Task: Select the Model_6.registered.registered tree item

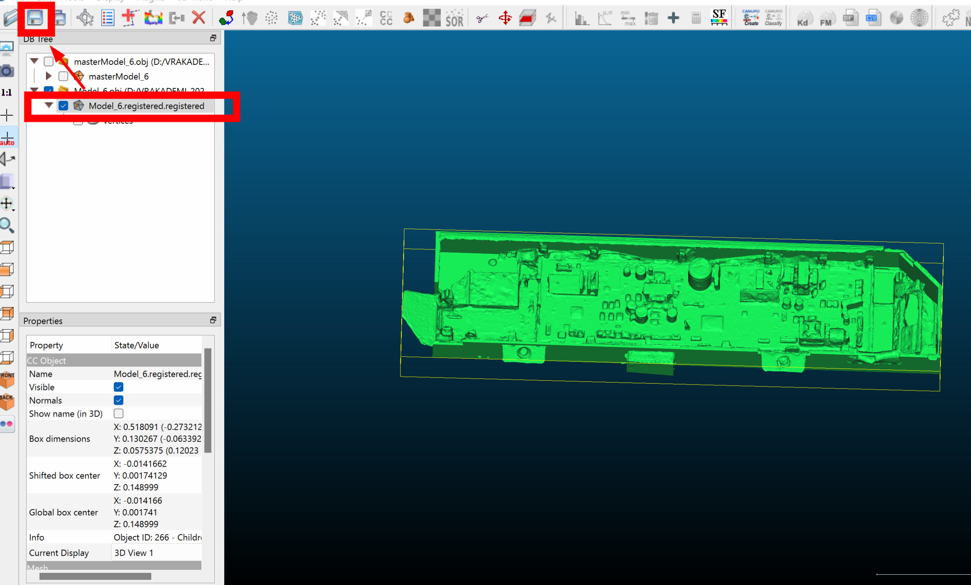Action: [x=146, y=106]
